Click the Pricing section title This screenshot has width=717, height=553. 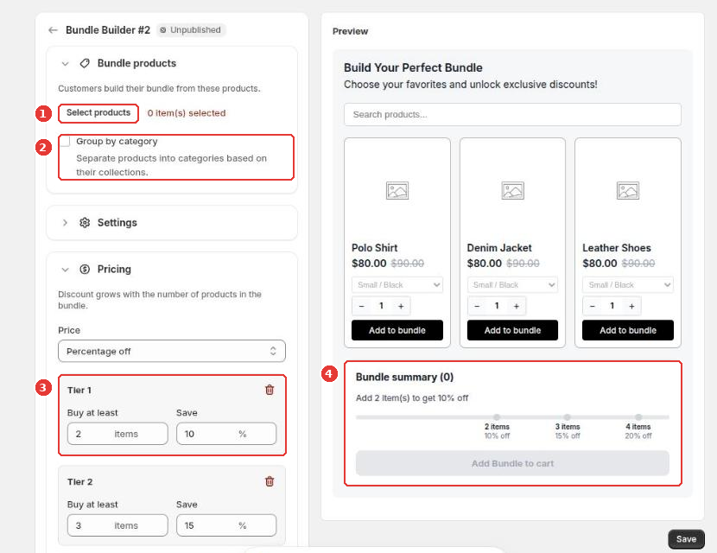point(114,270)
